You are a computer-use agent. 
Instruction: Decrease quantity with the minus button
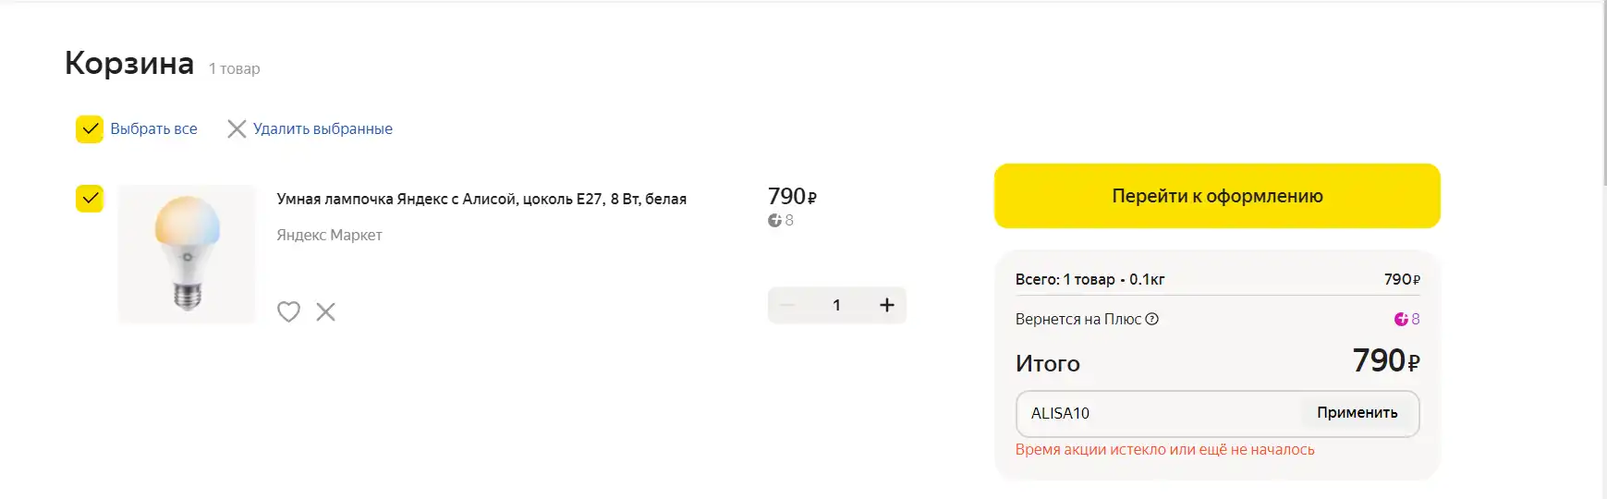point(787,305)
